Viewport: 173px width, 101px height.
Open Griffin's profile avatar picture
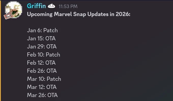13,10
